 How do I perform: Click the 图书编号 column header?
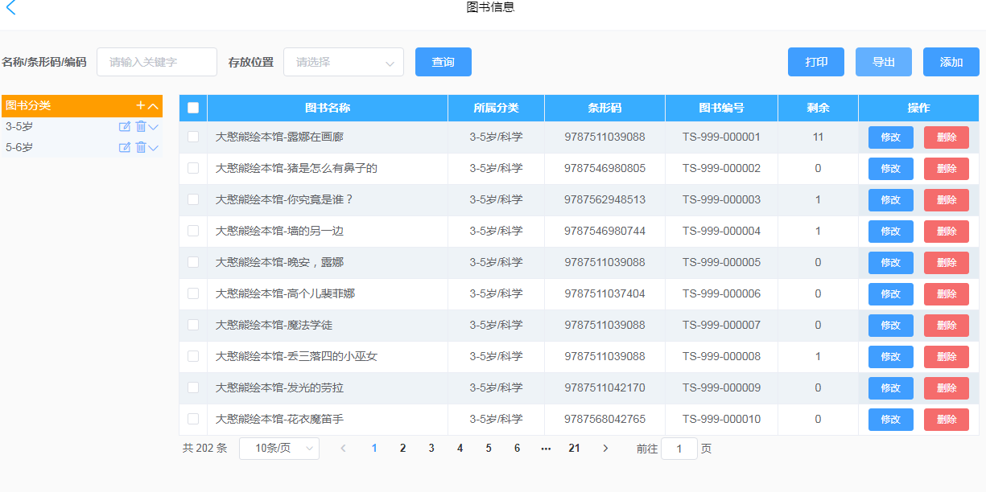pyautogui.click(x=722, y=108)
